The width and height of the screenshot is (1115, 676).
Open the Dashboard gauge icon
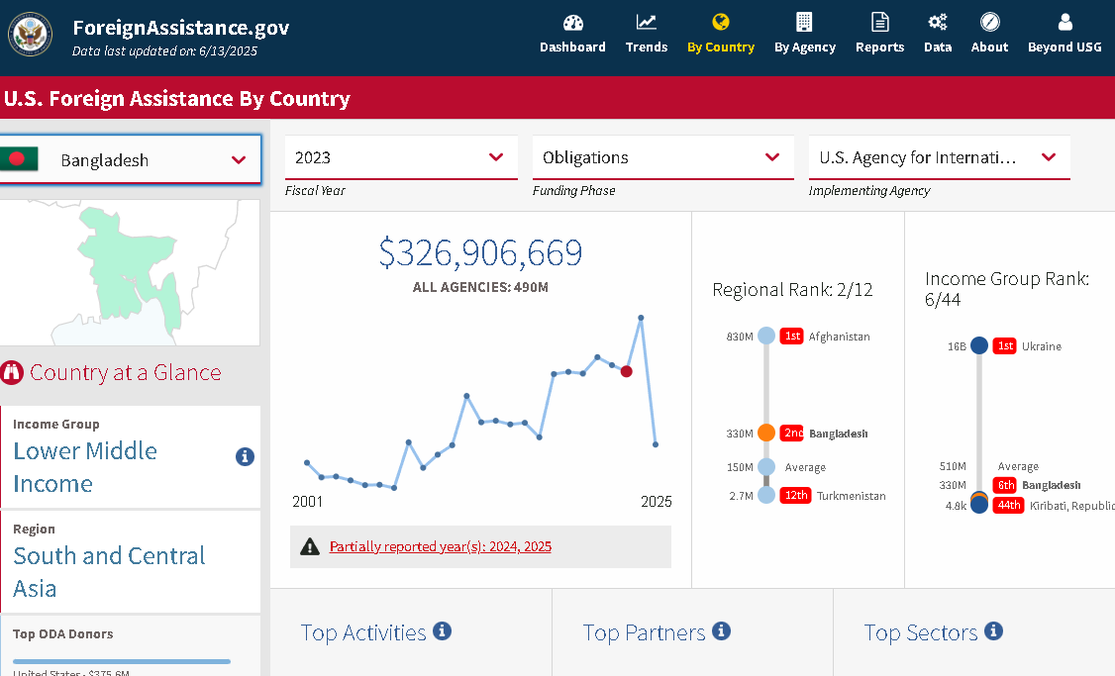pos(573,23)
